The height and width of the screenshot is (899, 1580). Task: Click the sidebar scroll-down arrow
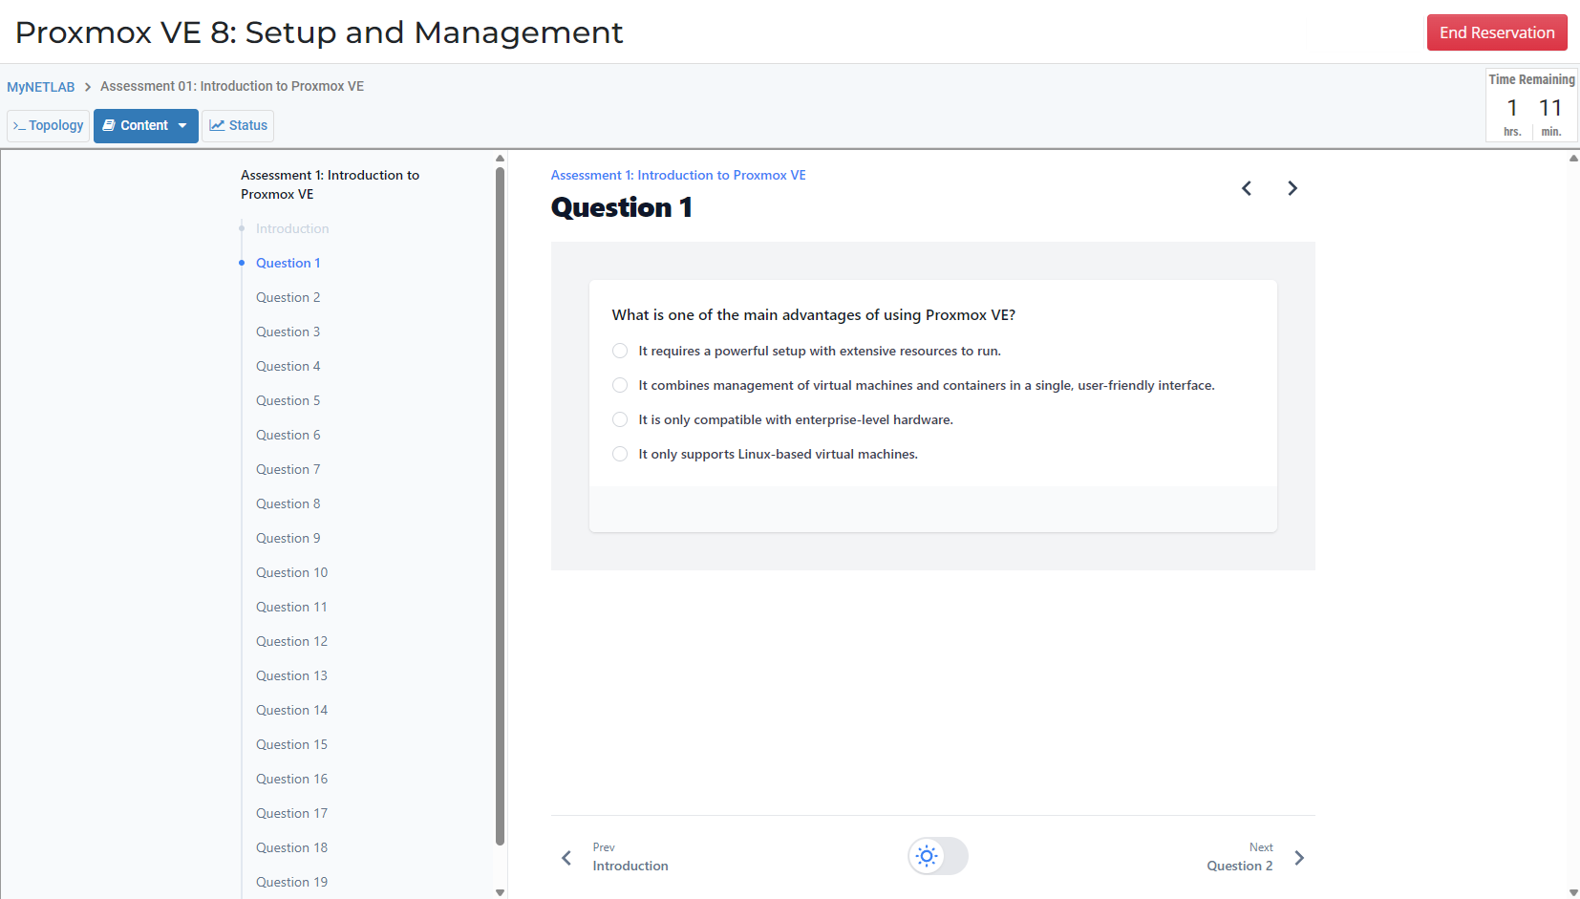pos(500,891)
